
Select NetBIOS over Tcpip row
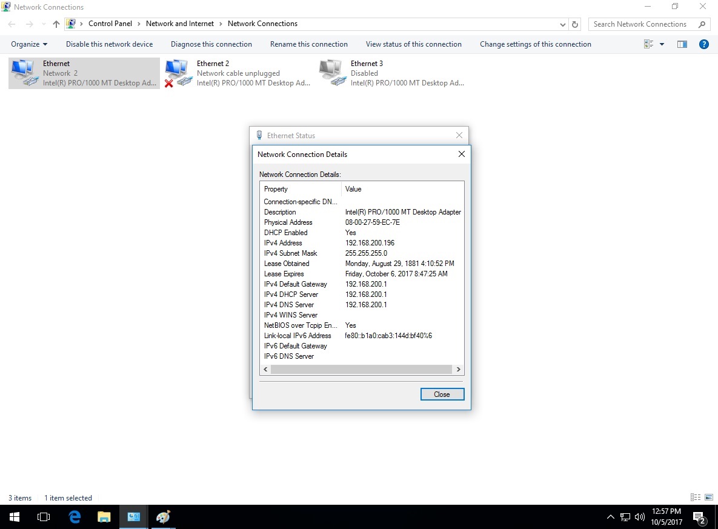(362, 325)
